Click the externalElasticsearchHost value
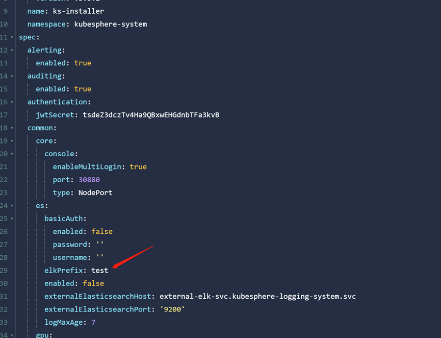The width and height of the screenshot is (441, 338). [x=257, y=296]
